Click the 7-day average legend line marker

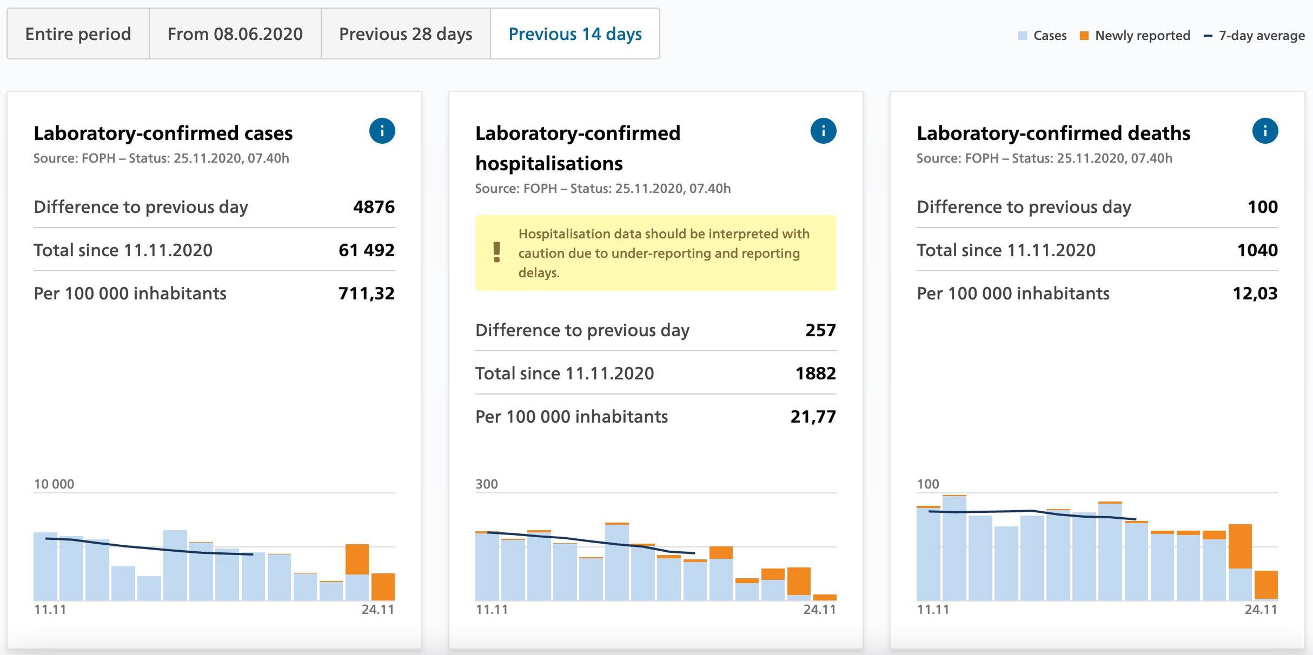1208,36
